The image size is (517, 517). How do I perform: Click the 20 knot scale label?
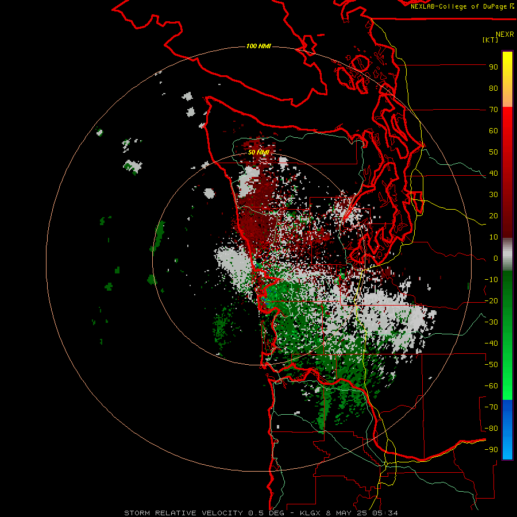click(493, 216)
